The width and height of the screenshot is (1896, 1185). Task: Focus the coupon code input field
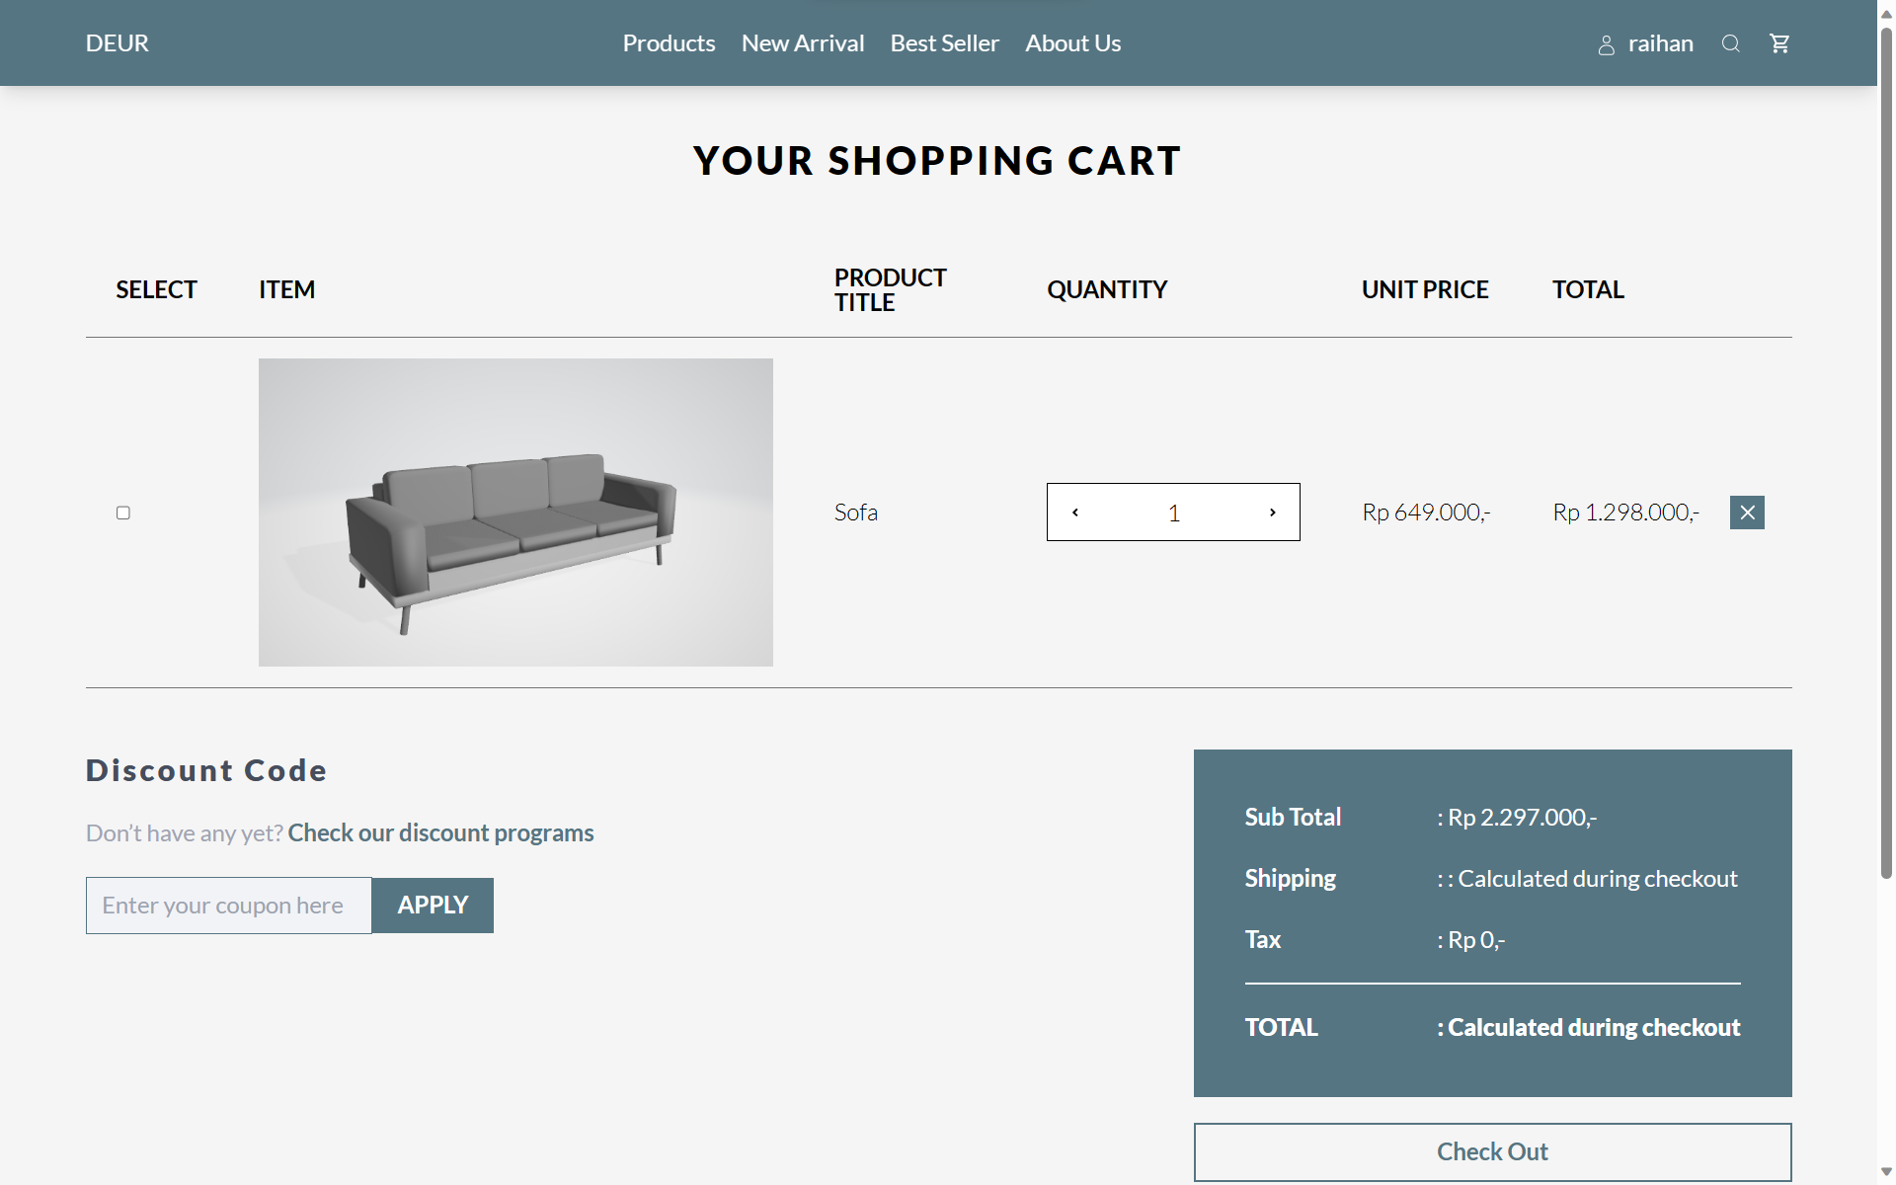[229, 906]
